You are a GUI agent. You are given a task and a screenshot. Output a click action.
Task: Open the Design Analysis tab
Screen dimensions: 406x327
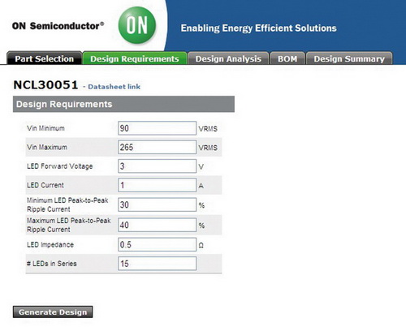(228, 58)
